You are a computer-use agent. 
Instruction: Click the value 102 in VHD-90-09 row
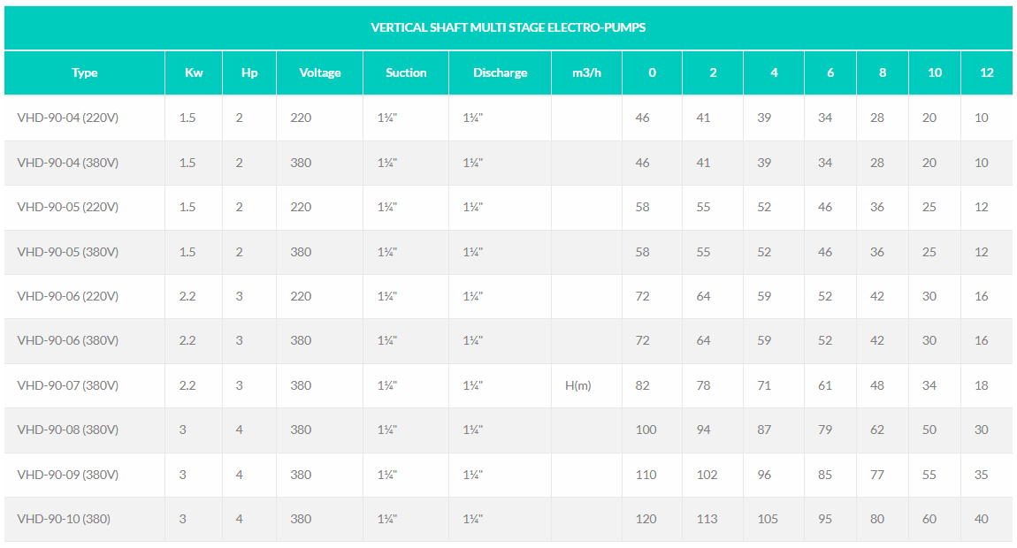[x=707, y=475]
